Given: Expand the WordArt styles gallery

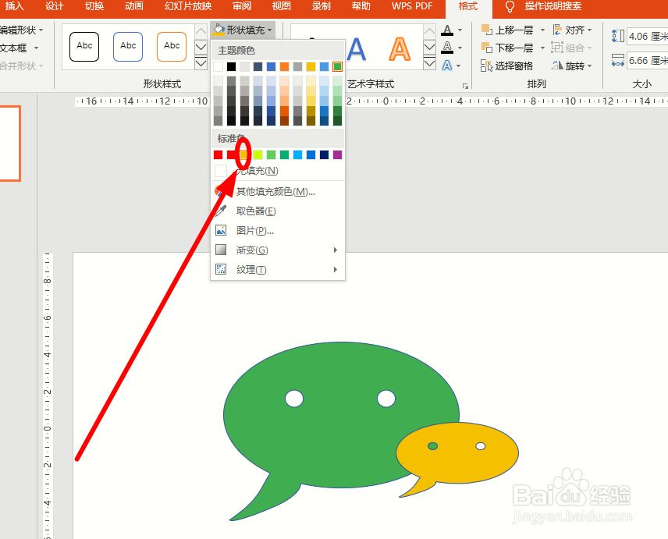Looking at the screenshot, I should pos(429,64).
